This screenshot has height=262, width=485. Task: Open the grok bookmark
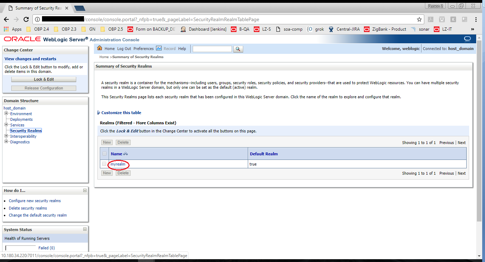pyautogui.click(x=316, y=29)
